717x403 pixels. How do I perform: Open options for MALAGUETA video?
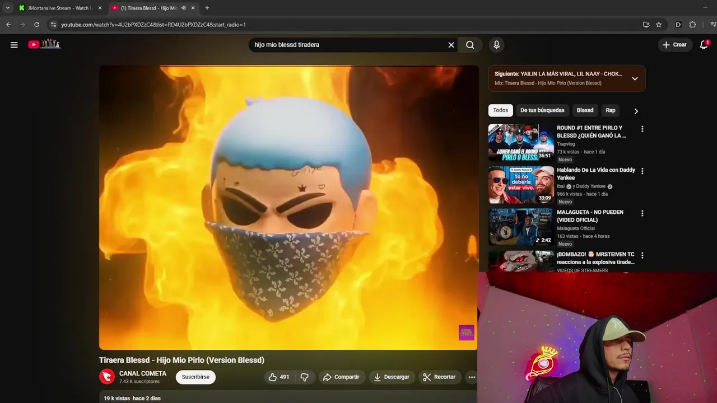coord(642,213)
